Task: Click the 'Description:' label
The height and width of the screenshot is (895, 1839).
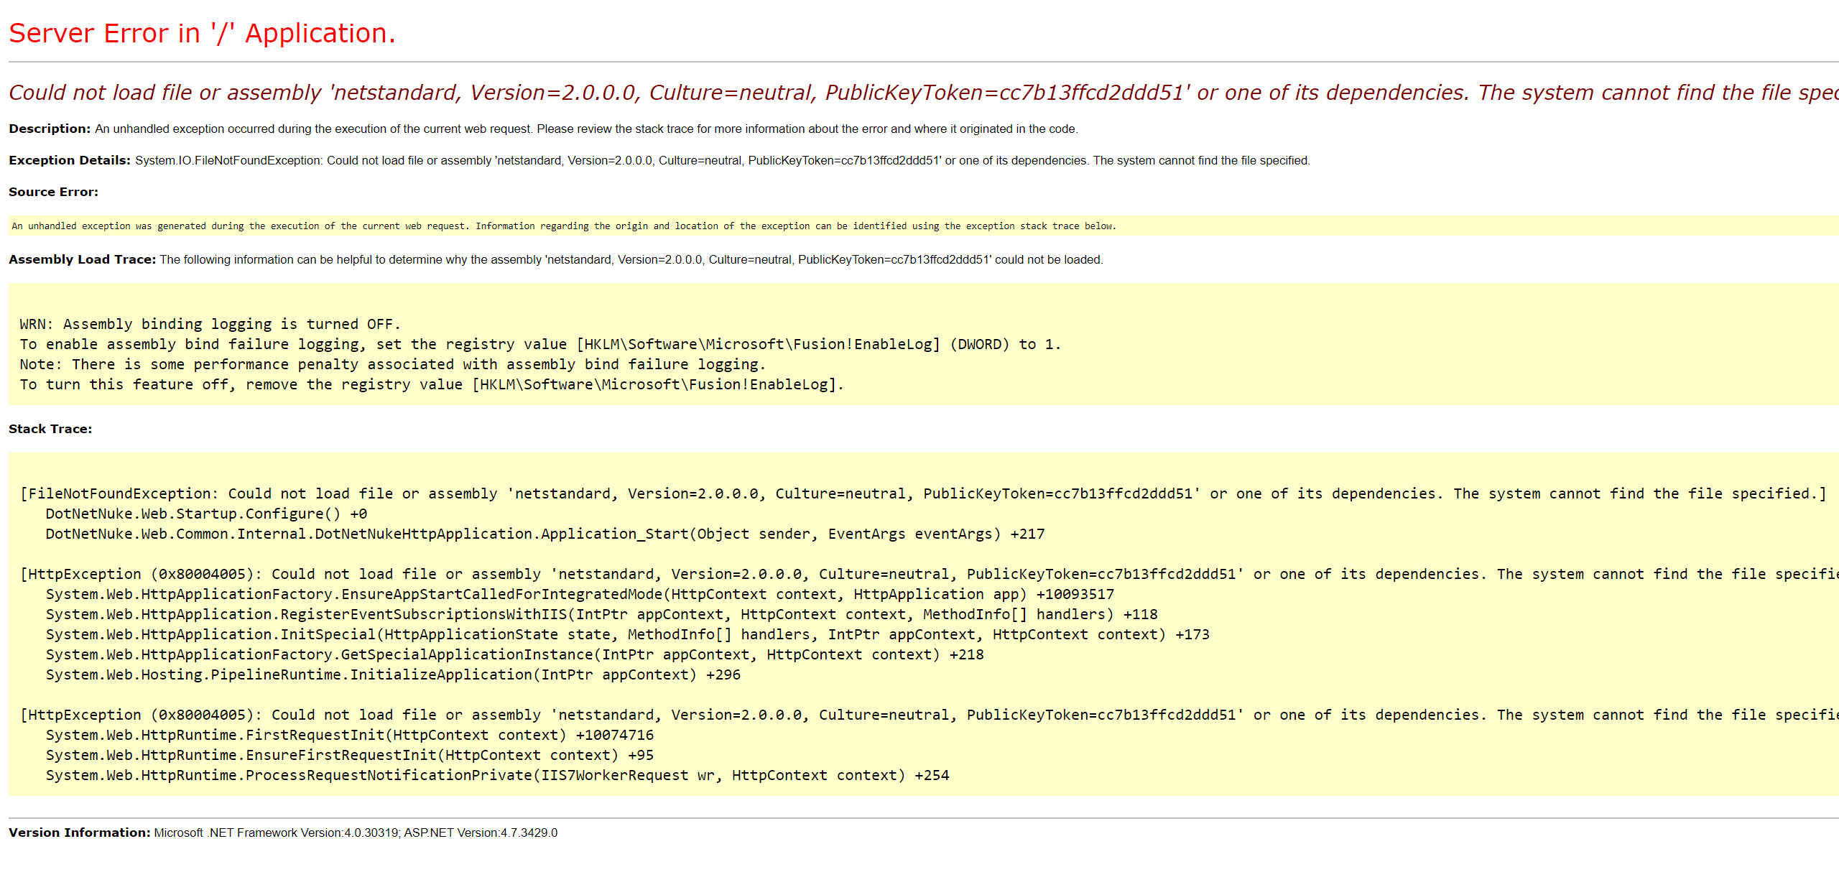Action: pos(49,129)
